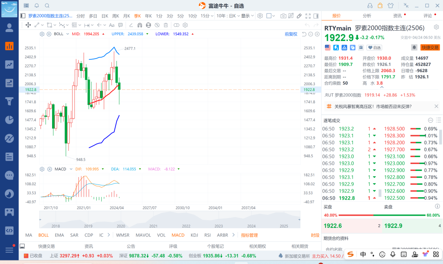Expand the BOLL indicator dropdown arrow
The image size is (443, 264).
(x=68, y=34)
